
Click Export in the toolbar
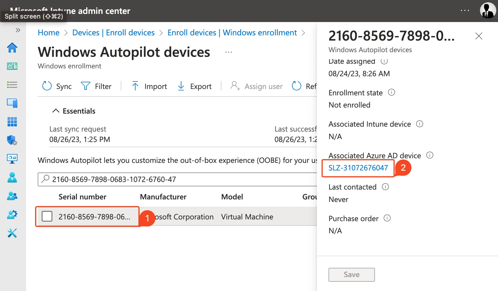click(x=194, y=86)
